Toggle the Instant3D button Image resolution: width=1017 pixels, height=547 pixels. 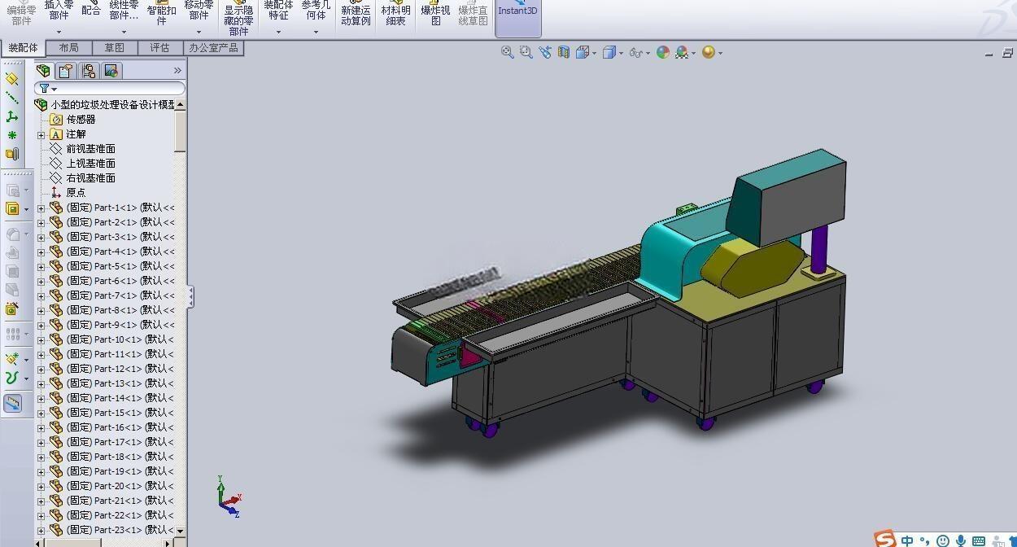point(518,16)
